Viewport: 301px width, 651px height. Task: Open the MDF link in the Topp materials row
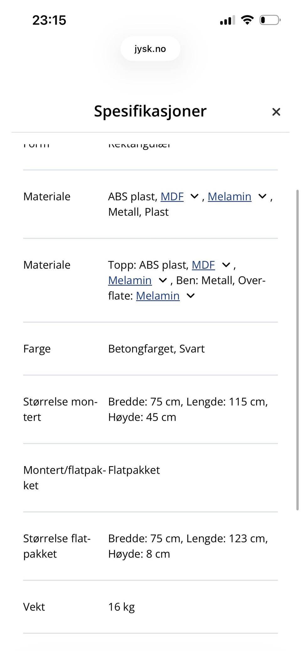[203, 265]
